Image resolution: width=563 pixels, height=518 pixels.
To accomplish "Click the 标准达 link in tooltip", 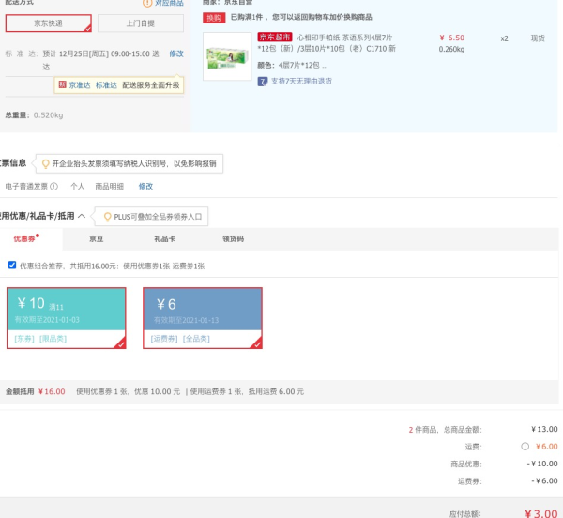I will [106, 85].
